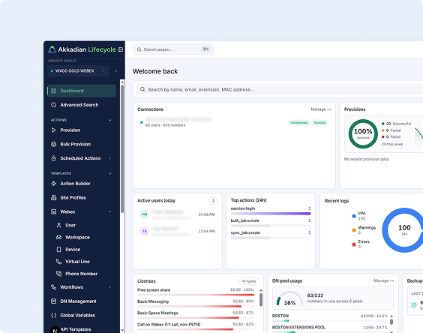Expand the Workflows submenu arrow
Screen dimensions: 423x333
click(x=110, y=287)
